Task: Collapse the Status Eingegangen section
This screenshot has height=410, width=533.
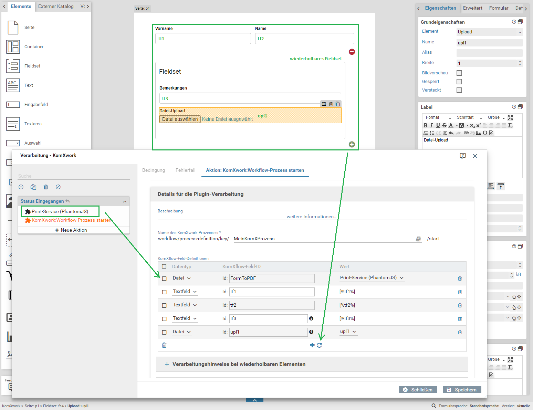Action: tap(124, 201)
